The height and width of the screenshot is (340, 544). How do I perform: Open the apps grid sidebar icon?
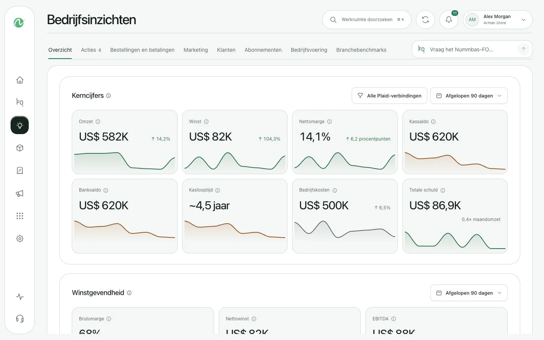[x=20, y=216]
